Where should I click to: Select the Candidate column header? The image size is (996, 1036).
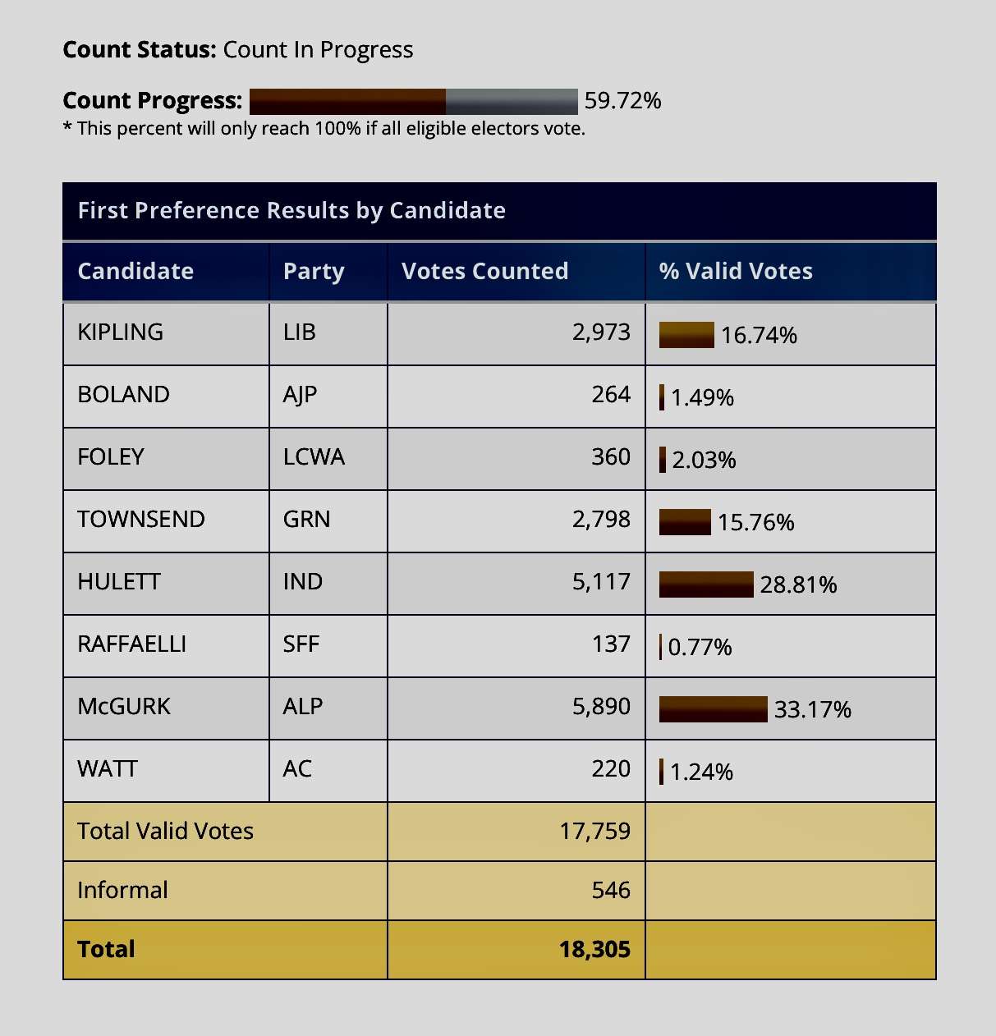135,271
